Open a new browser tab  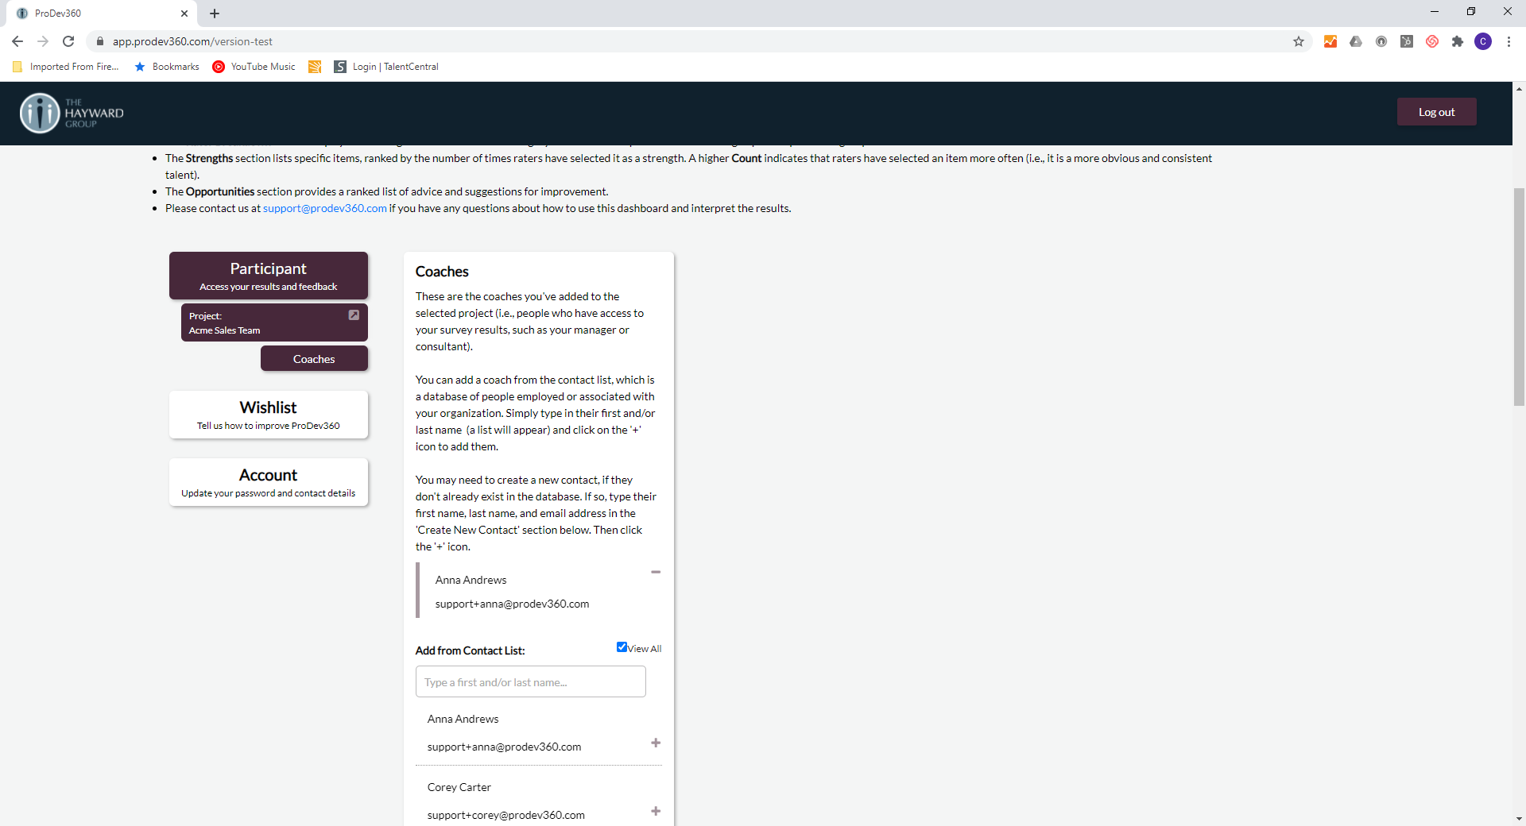(x=215, y=14)
